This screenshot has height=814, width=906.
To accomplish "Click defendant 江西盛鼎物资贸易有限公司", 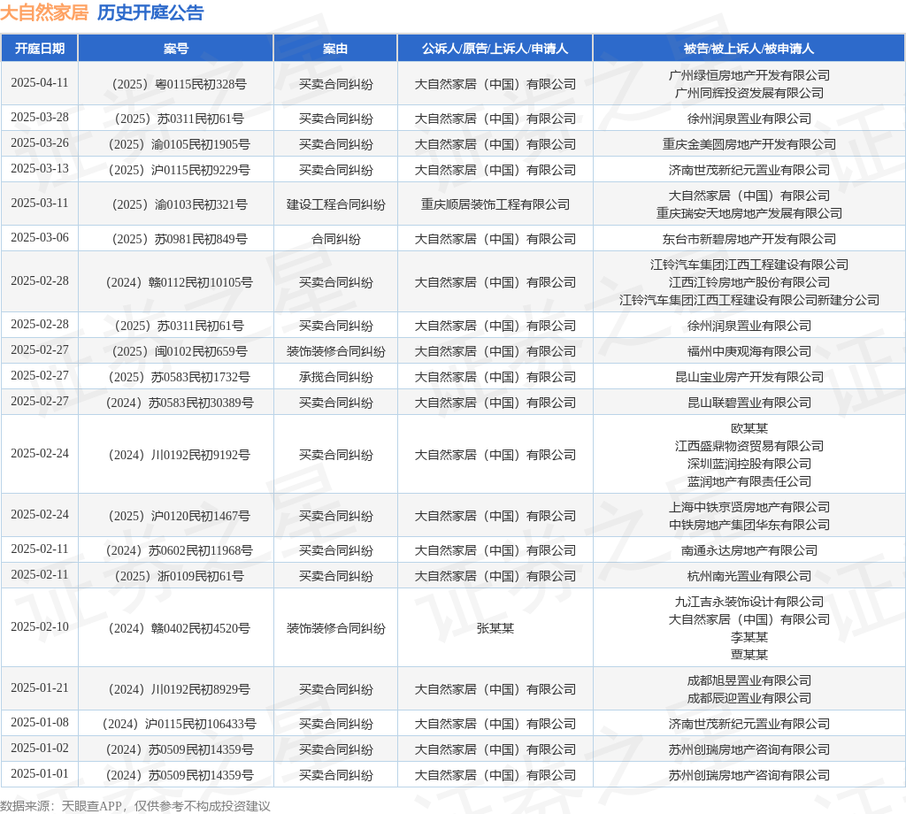I will coord(749,446).
